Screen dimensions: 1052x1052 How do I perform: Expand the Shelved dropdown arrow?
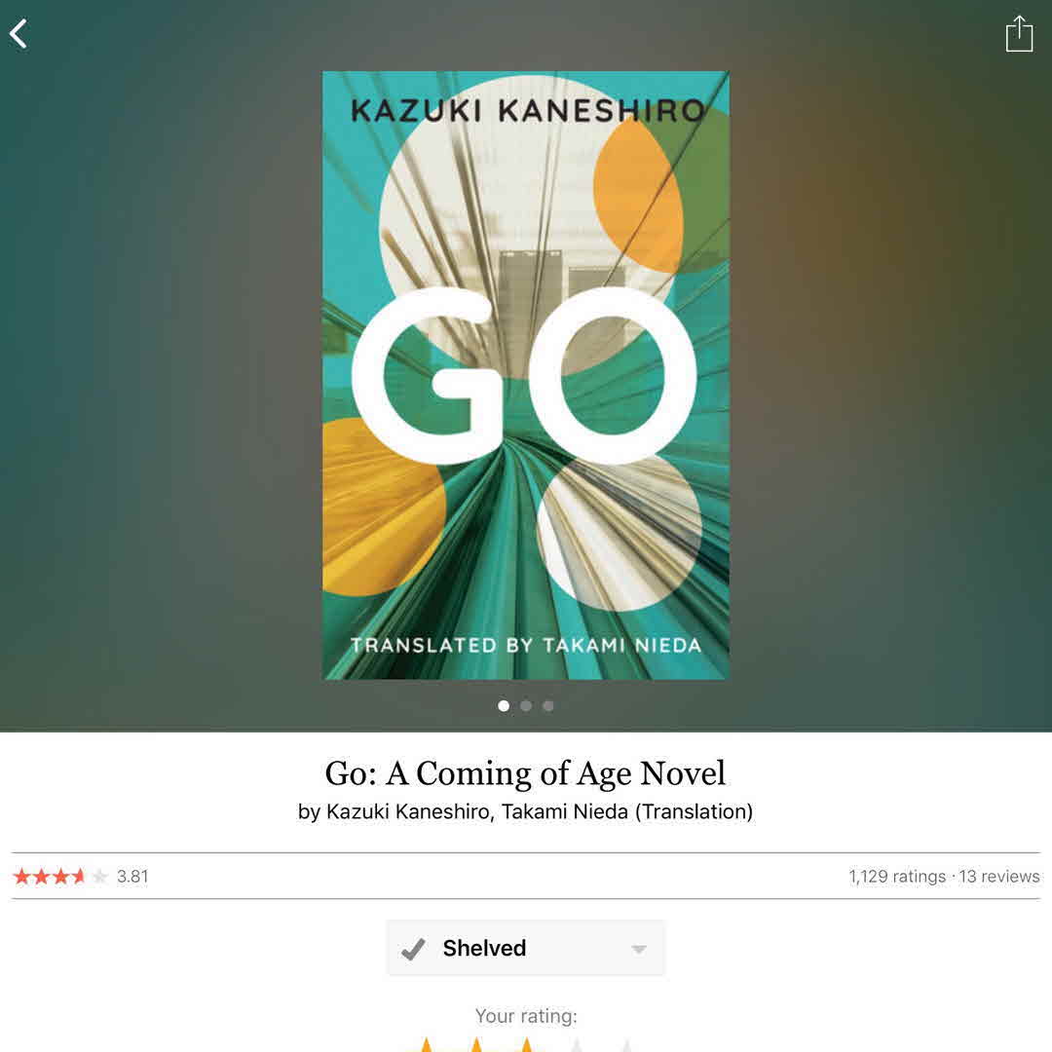click(639, 950)
